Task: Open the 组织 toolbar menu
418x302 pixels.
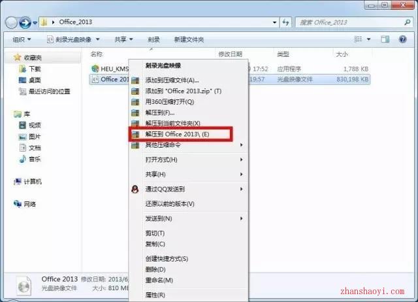Action: click(22, 40)
